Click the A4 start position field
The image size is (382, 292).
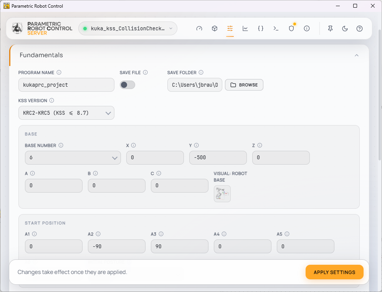coord(243,246)
